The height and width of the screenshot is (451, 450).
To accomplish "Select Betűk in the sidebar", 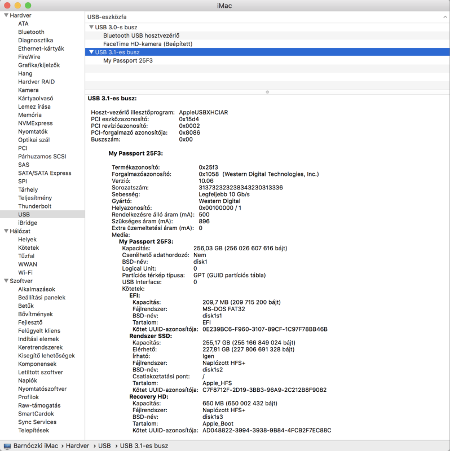I will point(26,306).
